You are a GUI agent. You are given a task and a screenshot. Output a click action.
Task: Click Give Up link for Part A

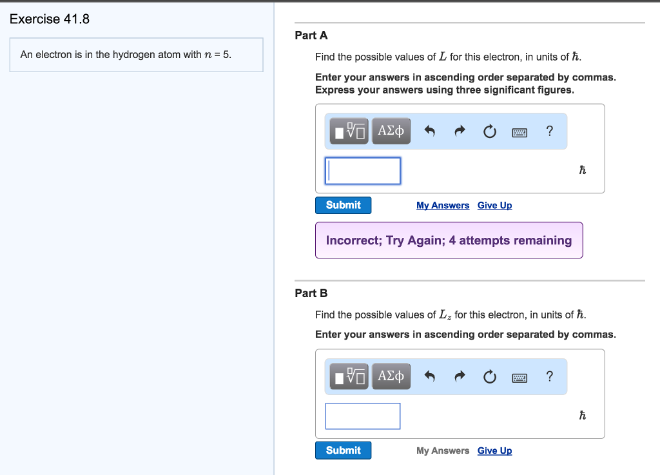pos(494,206)
